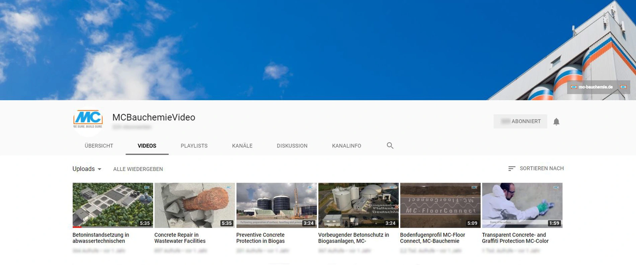Open the MC-FloorConnect video thumbnail

pos(441,205)
